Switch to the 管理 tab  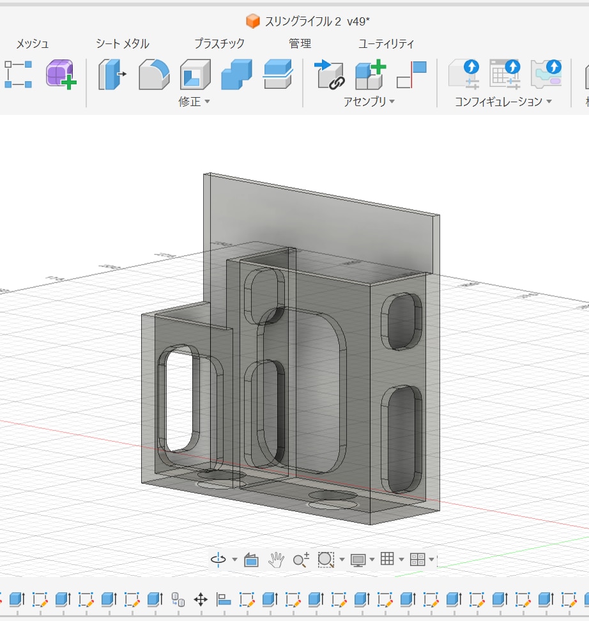pos(300,43)
